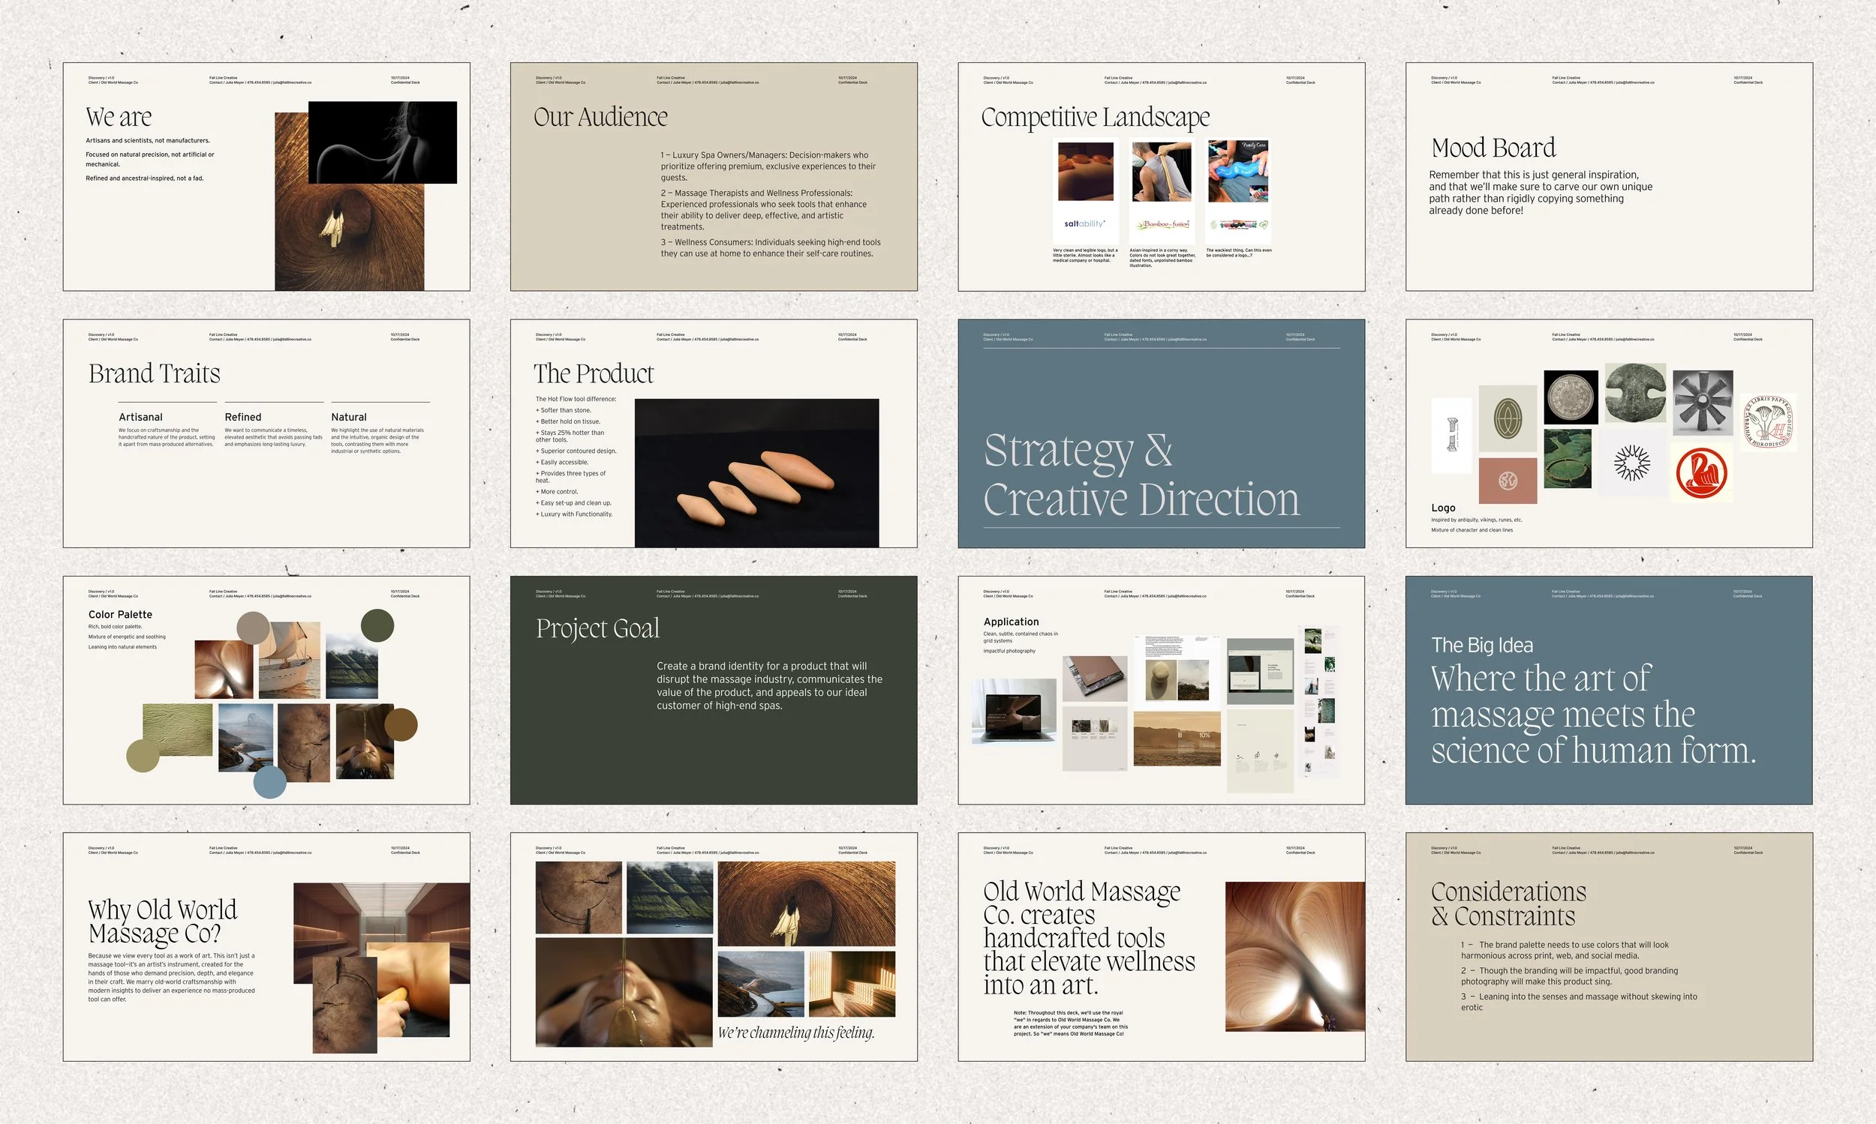This screenshot has width=1876, height=1124.
Task: Click the hot stone tools product photo
Action: (756, 472)
